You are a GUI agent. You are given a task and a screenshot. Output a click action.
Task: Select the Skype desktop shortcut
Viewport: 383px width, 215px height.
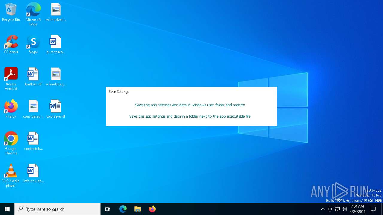point(33,44)
